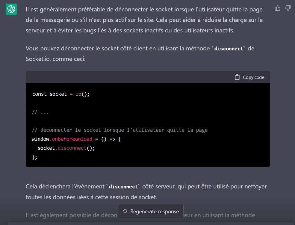Click inline 'disconnect' code before 'côté serveur'
295x225 pixels.
point(123,187)
